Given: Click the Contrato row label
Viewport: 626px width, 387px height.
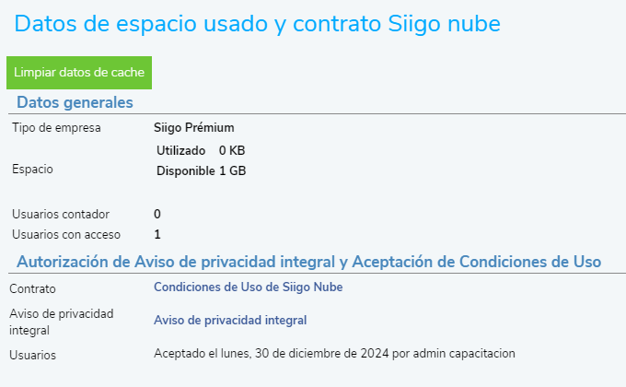Looking at the screenshot, I should point(32,289).
